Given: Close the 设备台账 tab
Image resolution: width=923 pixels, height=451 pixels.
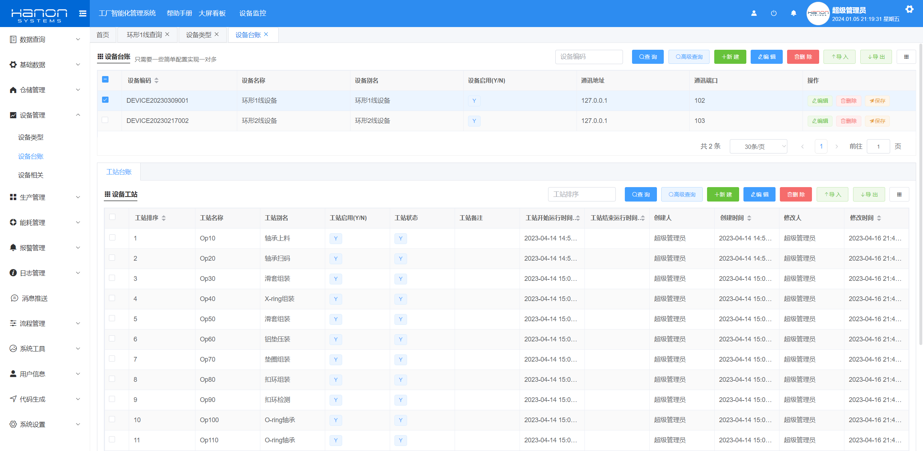Looking at the screenshot, I should (x=266, y=34).
